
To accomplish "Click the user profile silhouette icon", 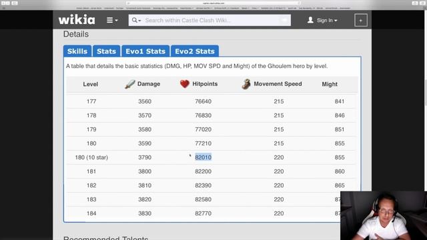I will tap(310, 20).
